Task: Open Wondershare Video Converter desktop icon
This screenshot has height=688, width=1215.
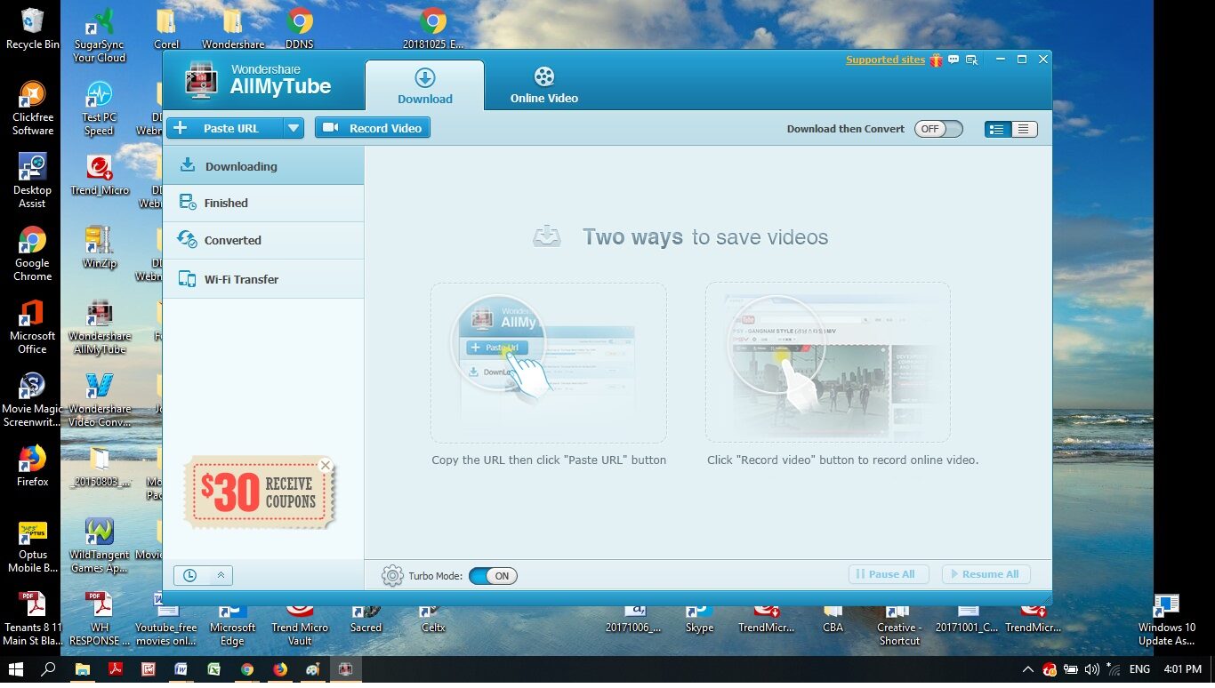Action: point(99,400)
